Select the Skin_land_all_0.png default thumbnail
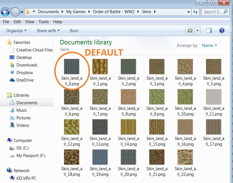Image resolution: width=233 pixels, height=183 pixels. pos(72,66)
